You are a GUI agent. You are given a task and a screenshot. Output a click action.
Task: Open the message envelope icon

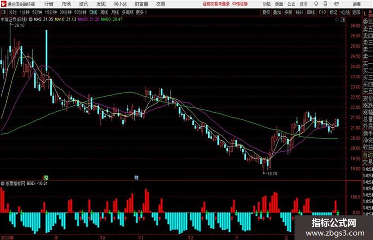coord(336,4)
